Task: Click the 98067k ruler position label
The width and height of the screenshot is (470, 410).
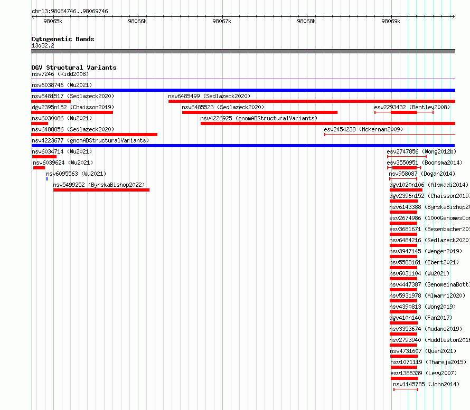Action: (222, 21)
